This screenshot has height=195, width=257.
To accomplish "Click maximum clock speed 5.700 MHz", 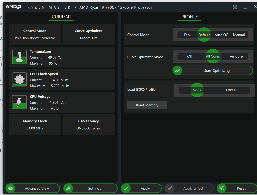I will pos(60,86).
